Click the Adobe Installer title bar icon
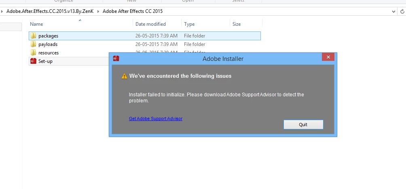 point(116,58)
